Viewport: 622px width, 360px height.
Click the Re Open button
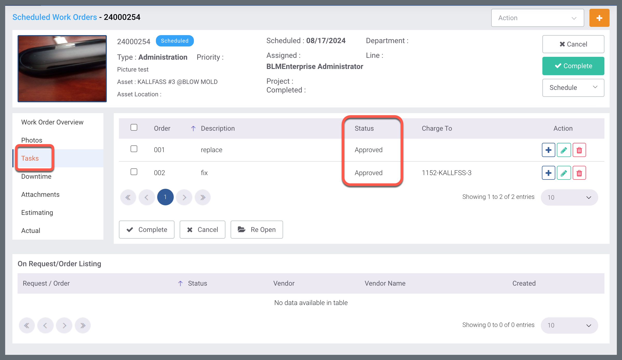(x=256, y=229)
